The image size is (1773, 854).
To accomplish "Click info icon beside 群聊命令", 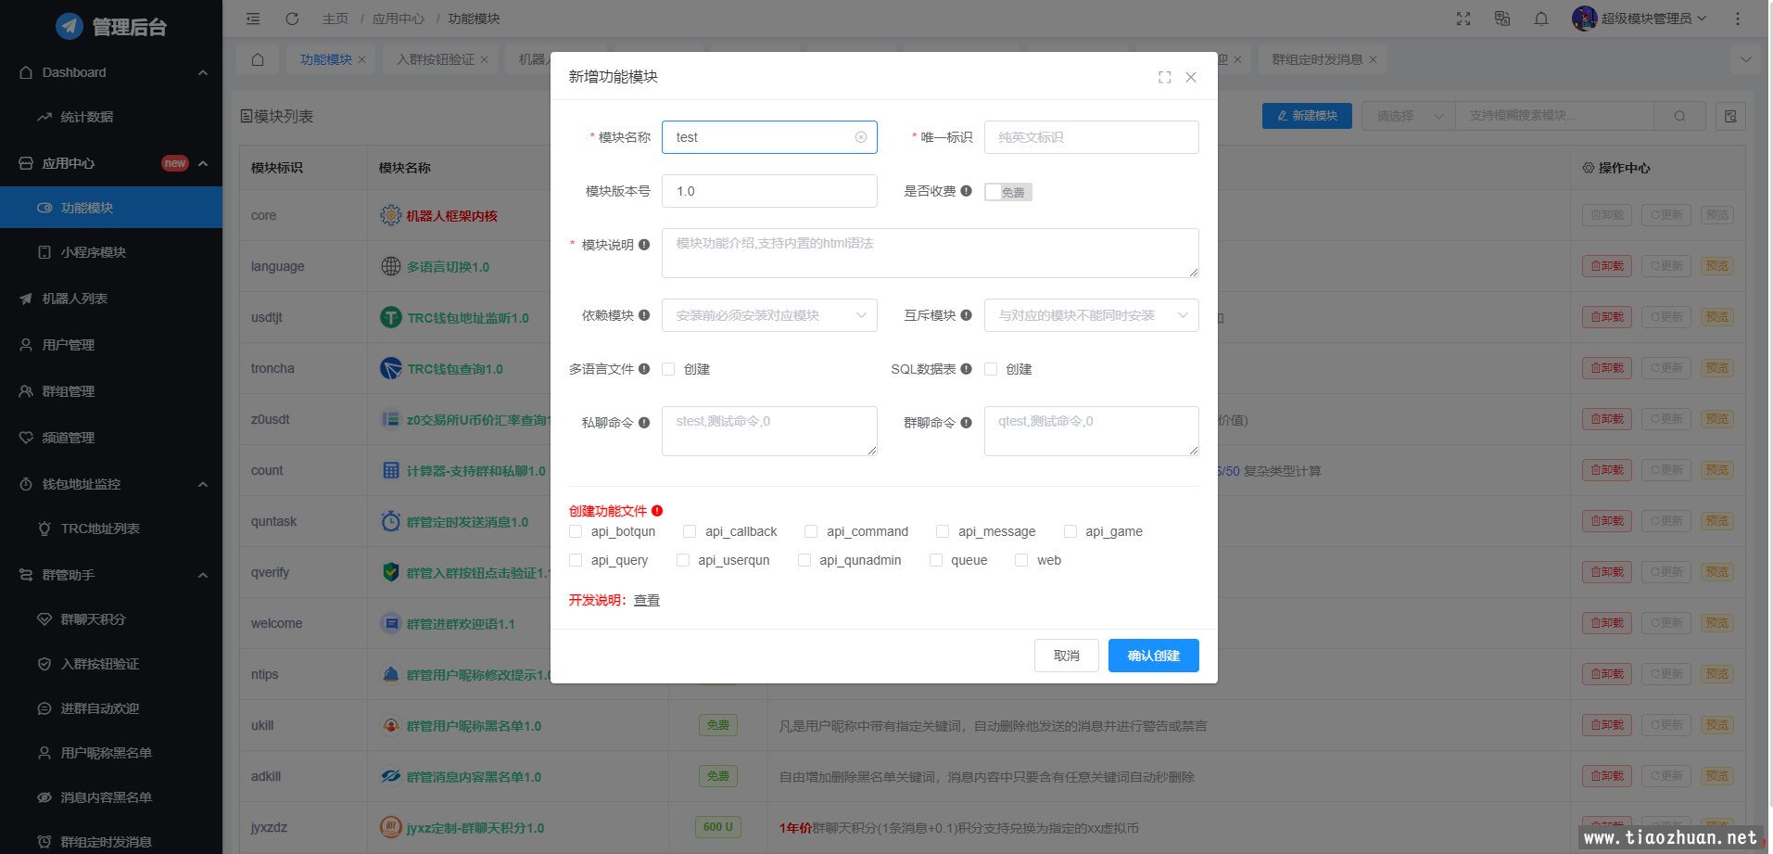I will [x=967, y=423].
